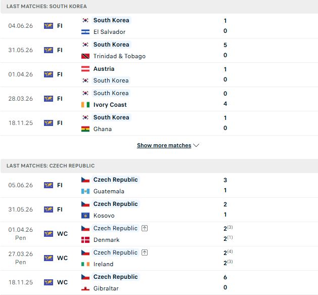318x295 pixels.
Task: Click the advancing arrow icon in Ireland match
Action: (x=145, y=252)
